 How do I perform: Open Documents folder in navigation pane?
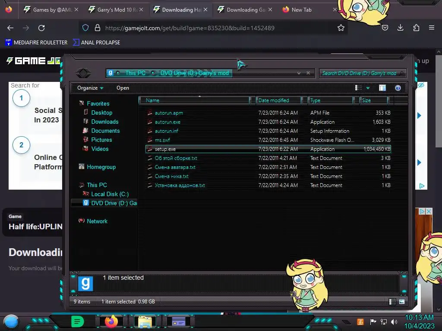pyautogui.click(x=105, y=131)
